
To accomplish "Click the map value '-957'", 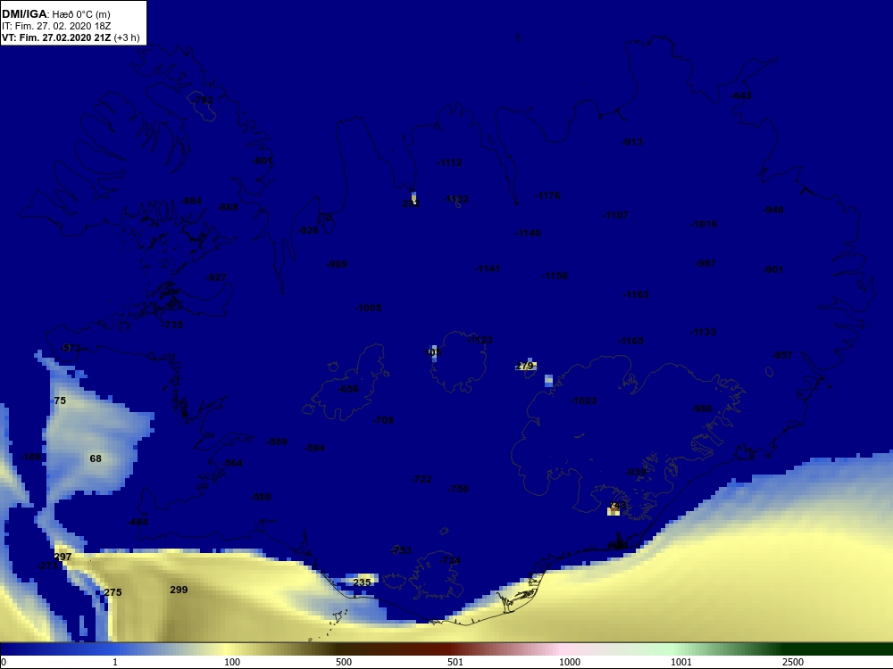I will pyautogui.click(x=782, y=355).
